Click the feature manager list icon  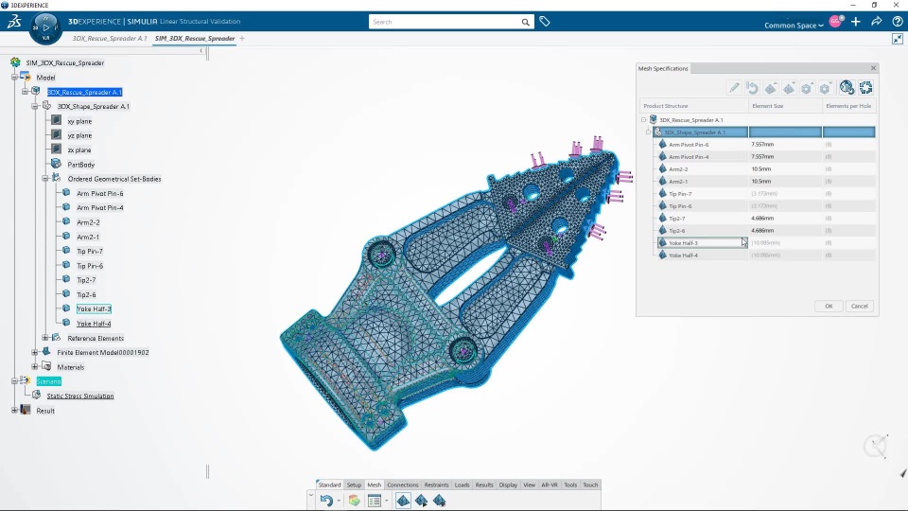(375, 501)
